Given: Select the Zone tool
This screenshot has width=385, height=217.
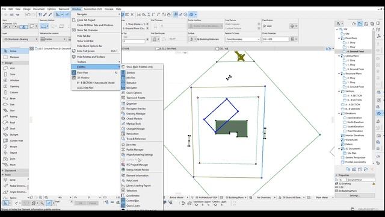Looking at the screenshot, I should click(14, 159).
